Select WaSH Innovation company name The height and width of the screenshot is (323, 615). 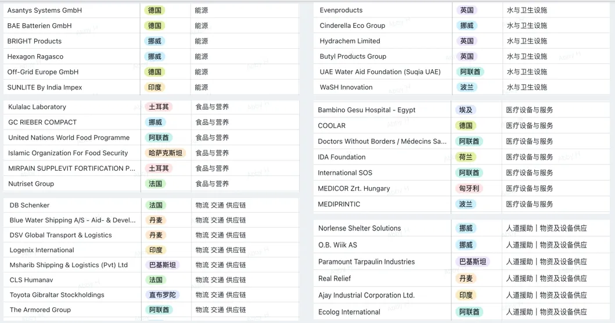346,87
